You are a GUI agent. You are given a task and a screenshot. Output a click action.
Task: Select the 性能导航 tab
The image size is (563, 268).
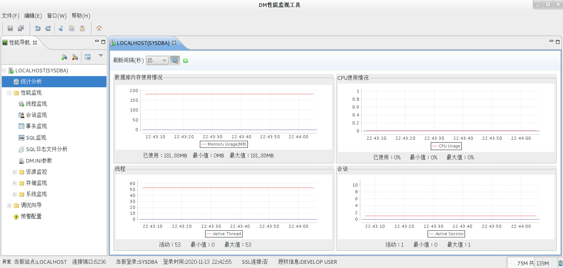point(19,43)
